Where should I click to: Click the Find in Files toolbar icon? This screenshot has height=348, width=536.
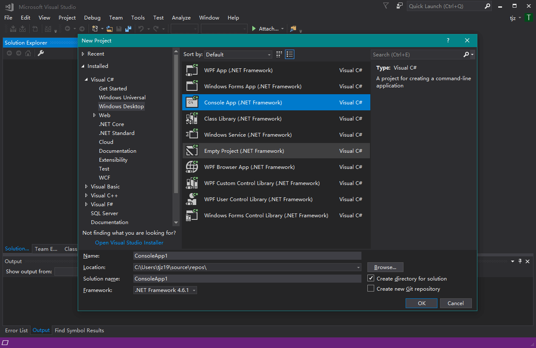[293, 29]
